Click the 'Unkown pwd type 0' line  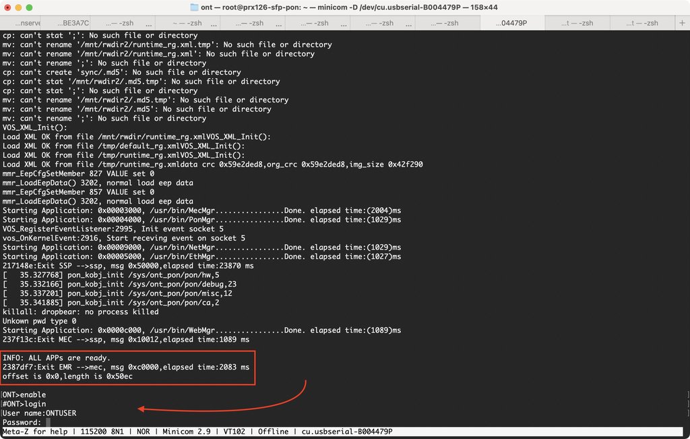point(39,321)
